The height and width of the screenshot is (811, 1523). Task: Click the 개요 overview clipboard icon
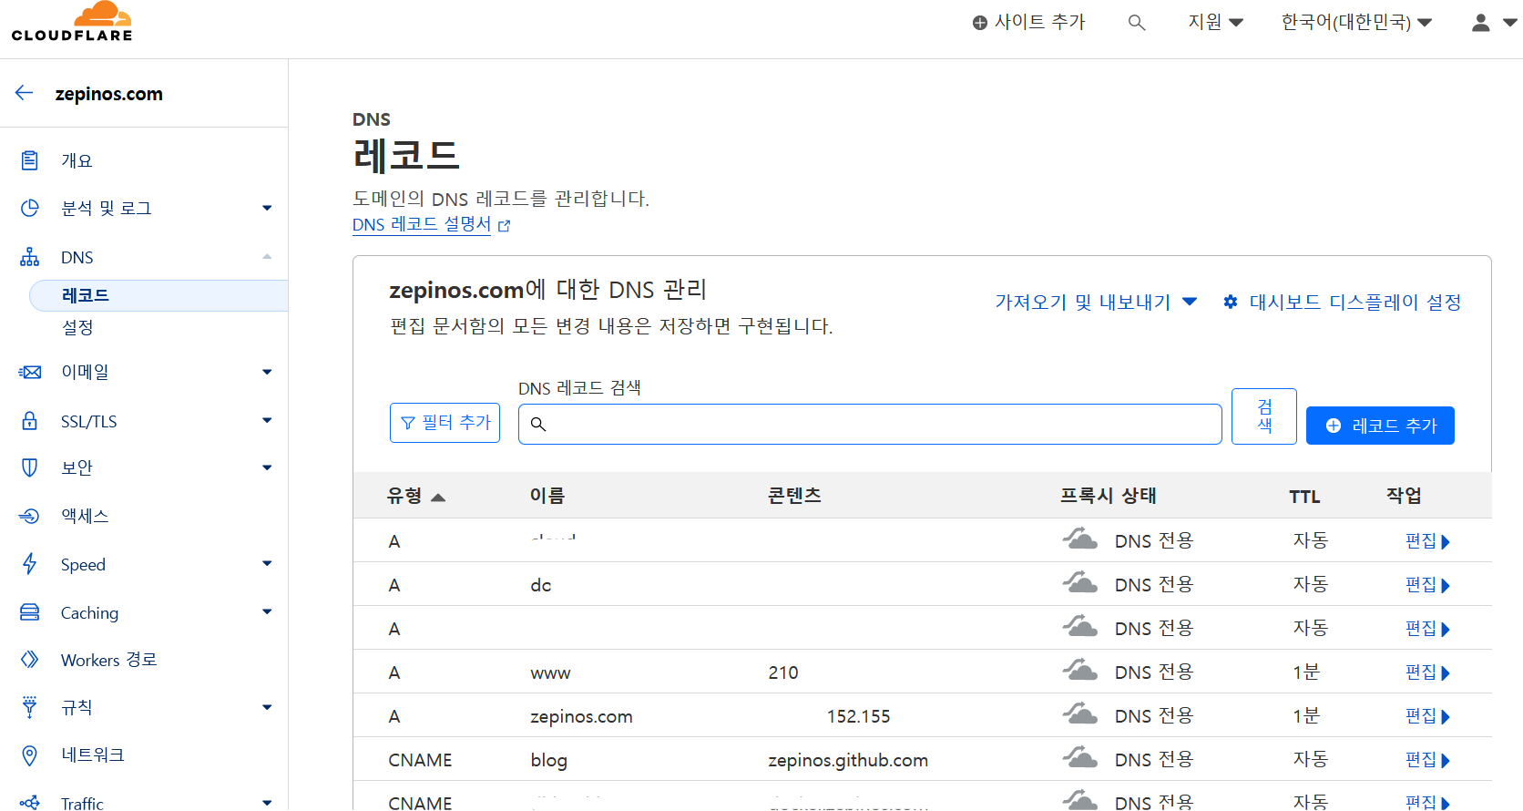click(x=30, y=160)
